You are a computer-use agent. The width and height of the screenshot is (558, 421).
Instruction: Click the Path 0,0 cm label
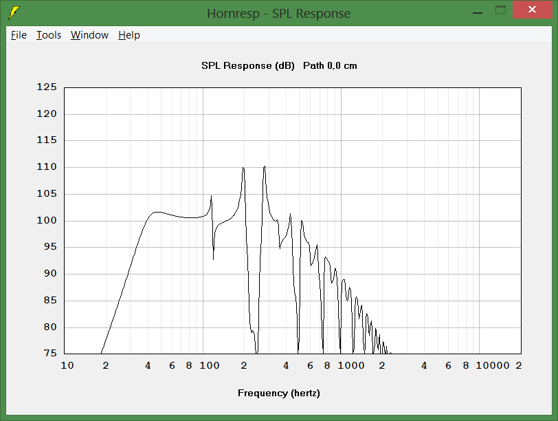click(330, 65)
